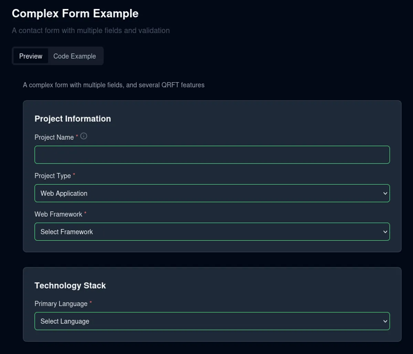The width and height of the screenshot is (413, 354).
Task: Click the Primary Language field label
Action: click(x=60, y=303)
